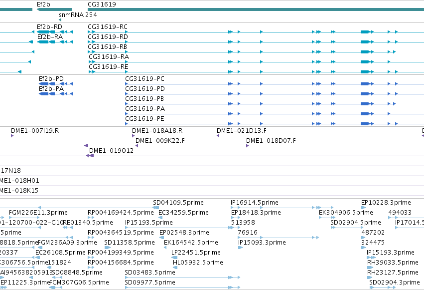Click EST SD03483.5prime
The width and height of the screenshot is (424, 290).
click(150, 273)
